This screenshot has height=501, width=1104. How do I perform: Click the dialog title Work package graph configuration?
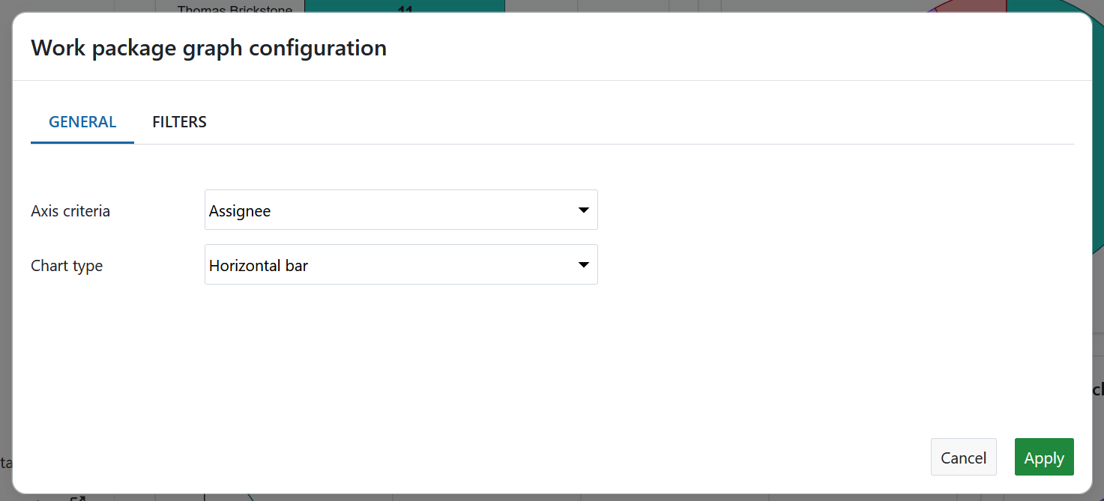coord(208,47)
